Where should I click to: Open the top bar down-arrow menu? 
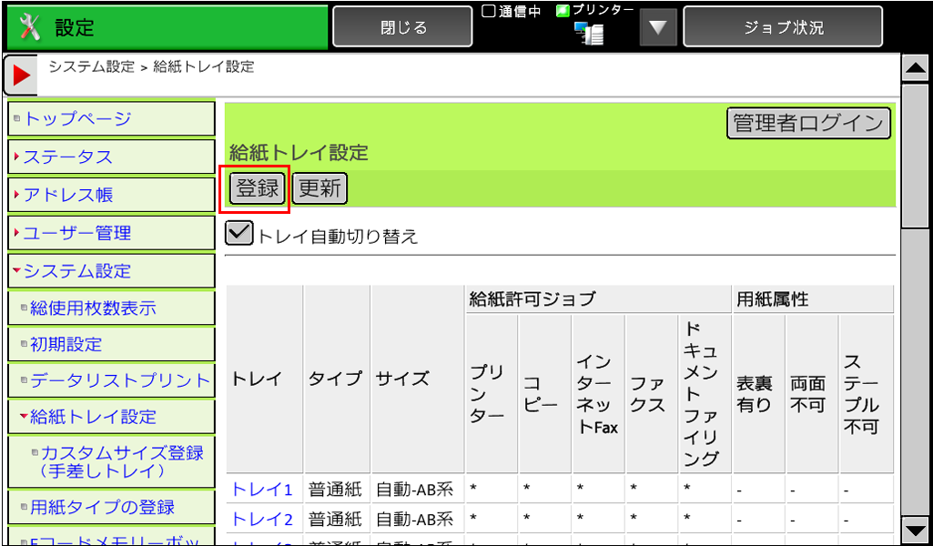(658, 27)
